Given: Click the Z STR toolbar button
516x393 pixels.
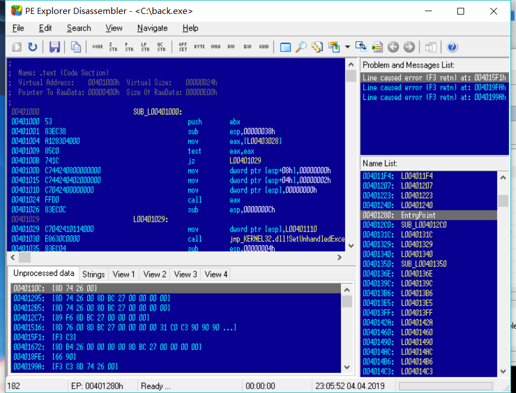Looking at the screenshot, I should coord(113,47).
